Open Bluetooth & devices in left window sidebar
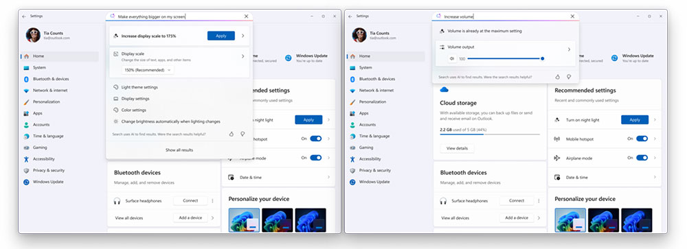The width and height of the screenshot is (687, 249). pos(60,79)
